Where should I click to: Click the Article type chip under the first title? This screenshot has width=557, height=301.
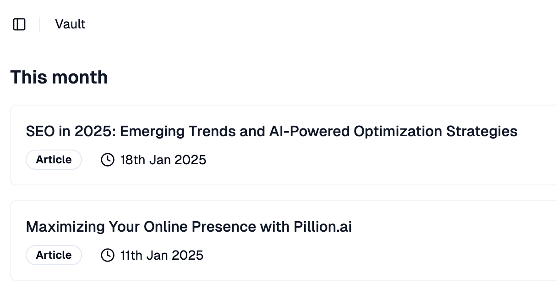pos(54,160)
